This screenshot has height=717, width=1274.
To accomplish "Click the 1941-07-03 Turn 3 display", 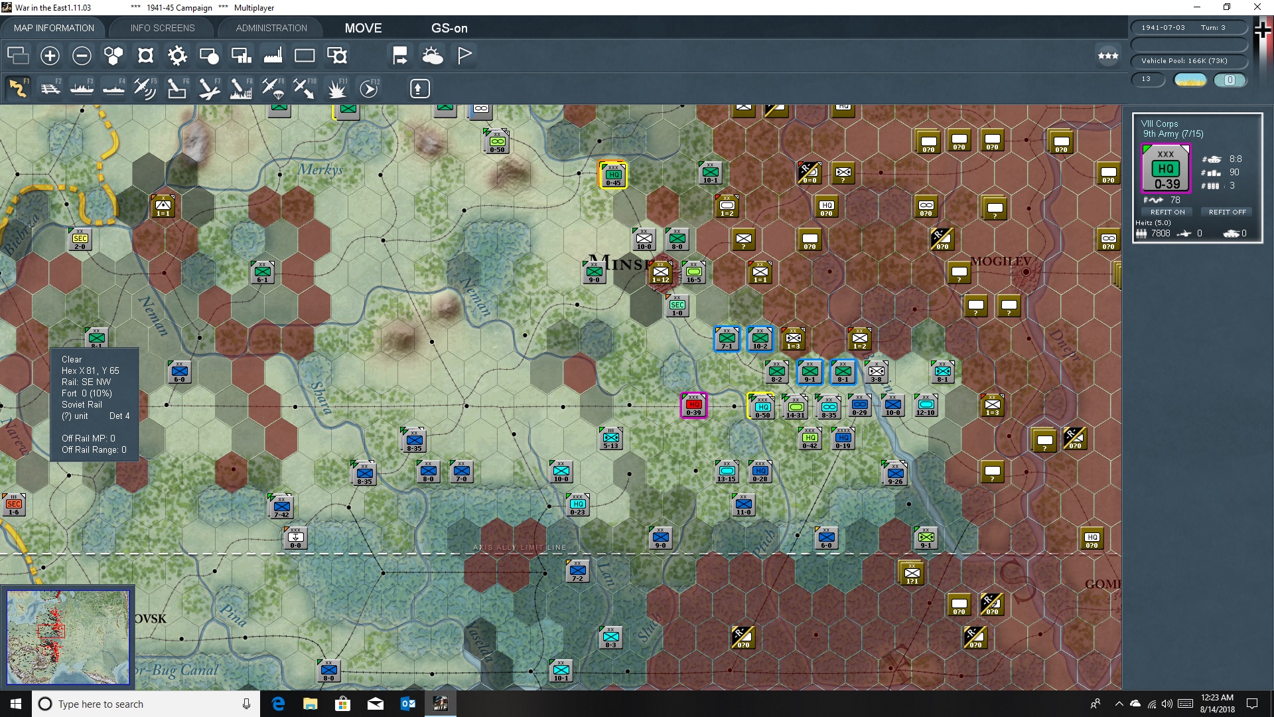I will 1189,27.
